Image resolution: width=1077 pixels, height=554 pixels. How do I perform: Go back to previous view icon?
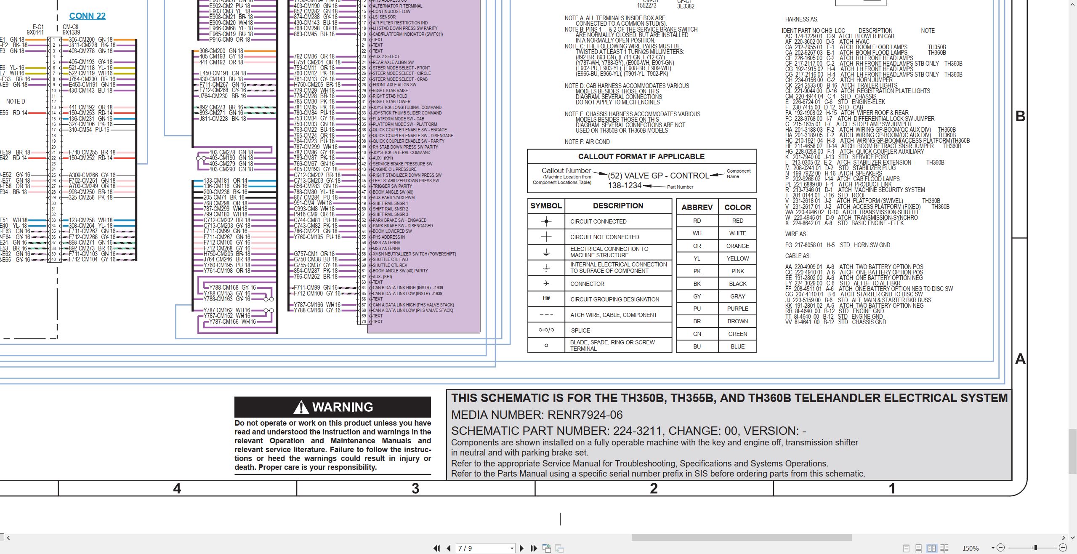tap(547, 548)
